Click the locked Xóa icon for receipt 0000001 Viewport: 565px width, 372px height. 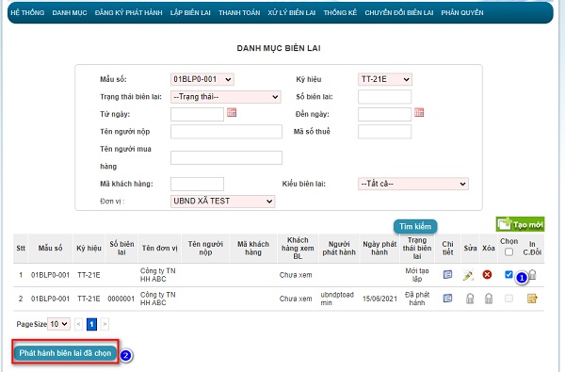click(x=488, y=299)
